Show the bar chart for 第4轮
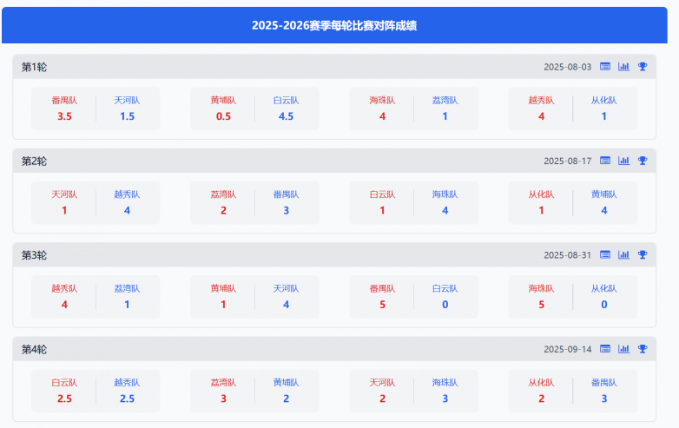 coord(623,349)
